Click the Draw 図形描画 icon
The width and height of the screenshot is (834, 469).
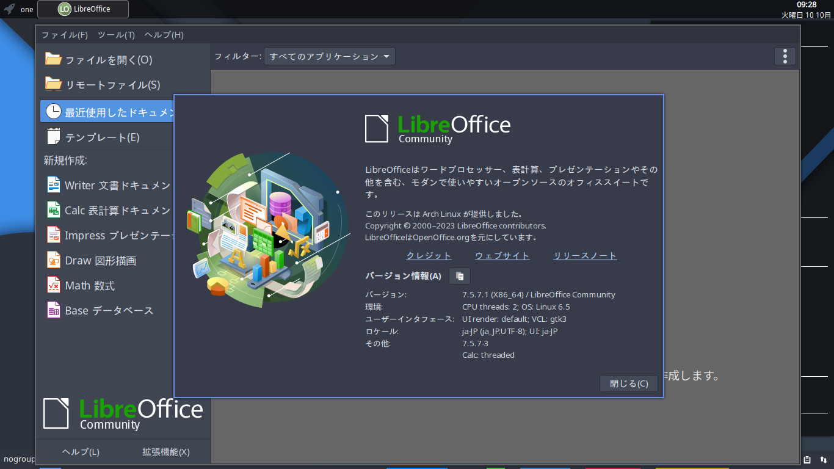coord(54,260)
